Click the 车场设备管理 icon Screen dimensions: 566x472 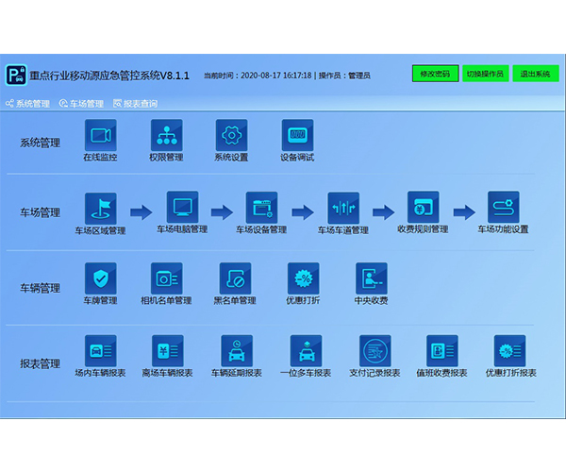click(261, 207)
